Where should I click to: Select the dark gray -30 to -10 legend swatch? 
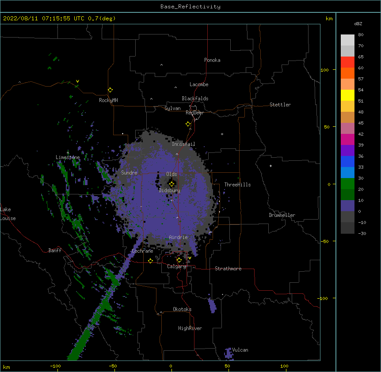347,228
